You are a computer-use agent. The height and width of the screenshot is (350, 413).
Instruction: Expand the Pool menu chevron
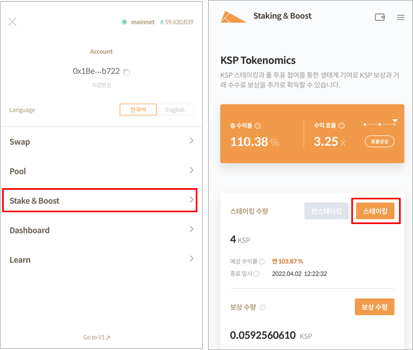click(191, 170)
